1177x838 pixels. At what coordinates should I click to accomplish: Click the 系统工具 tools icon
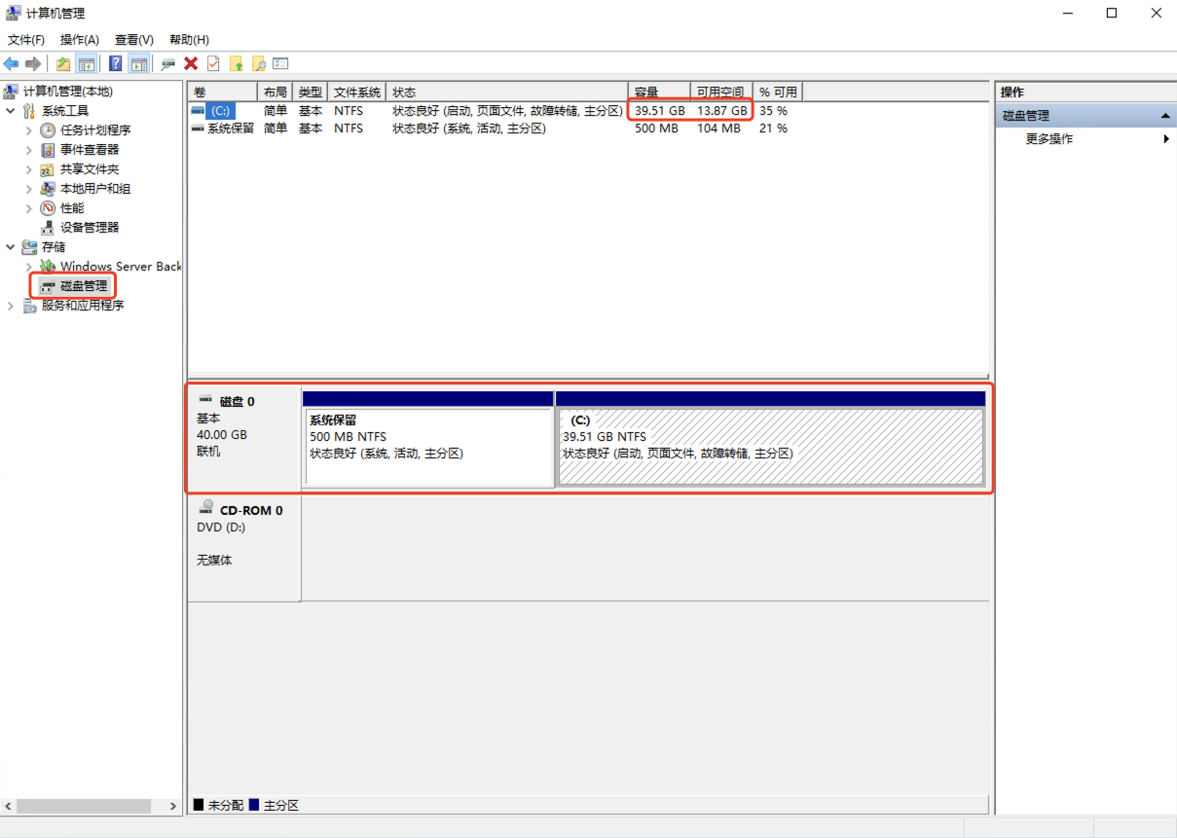(29, 111)
